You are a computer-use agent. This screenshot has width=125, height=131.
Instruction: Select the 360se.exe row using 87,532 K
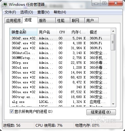[x=60, y=92]
